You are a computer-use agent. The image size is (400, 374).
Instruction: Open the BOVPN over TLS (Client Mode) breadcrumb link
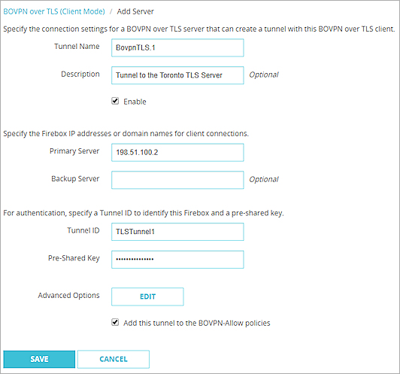pyautogui.click(x=54, y=11)
